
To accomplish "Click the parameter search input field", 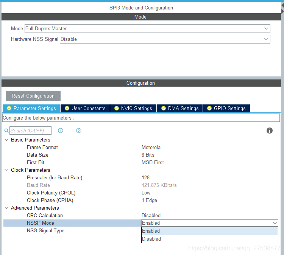I will 30,131.
